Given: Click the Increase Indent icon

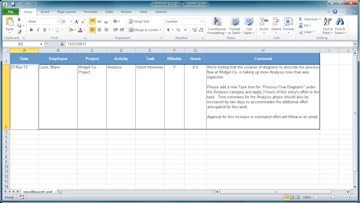Looking at the screenshot, I should (x=122, y=30).
